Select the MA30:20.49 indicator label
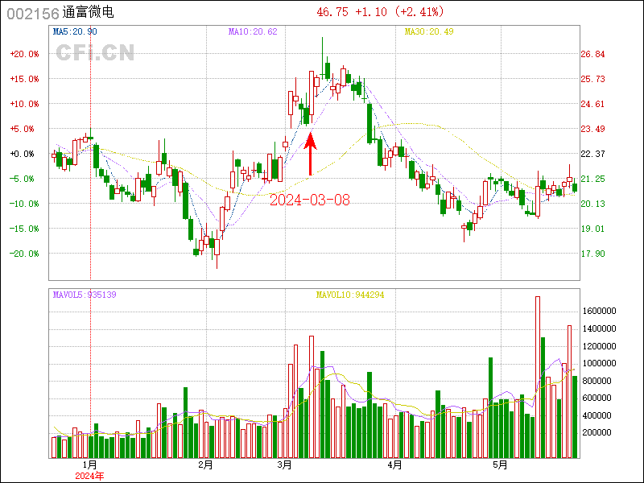 (429, 31)
